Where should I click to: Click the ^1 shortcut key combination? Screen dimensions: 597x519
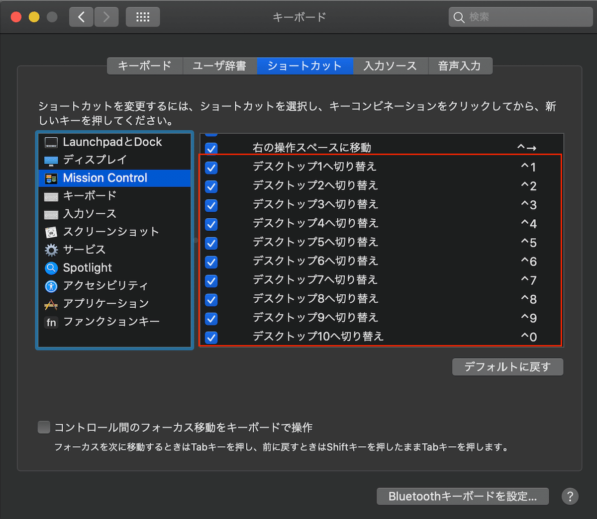(x=528, y=167)
